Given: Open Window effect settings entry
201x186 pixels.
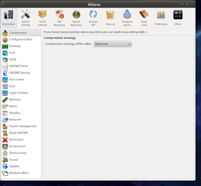Looking at the screenshot, I should click(19, 173).
